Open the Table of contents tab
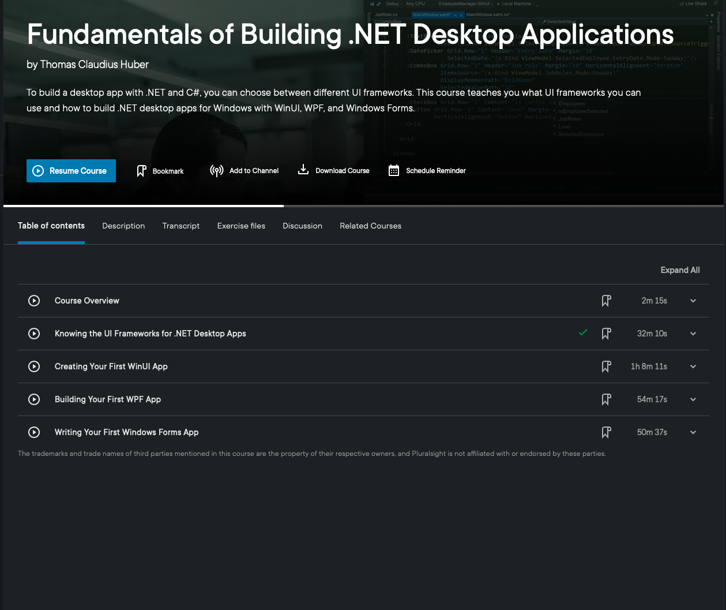Screen dimensions: 726x610 (51, 226)
